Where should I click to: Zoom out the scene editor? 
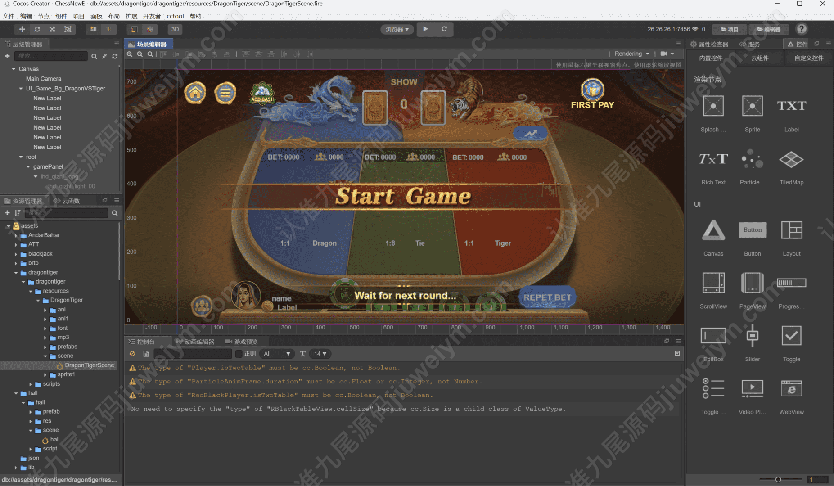click(x=140, y=54)
